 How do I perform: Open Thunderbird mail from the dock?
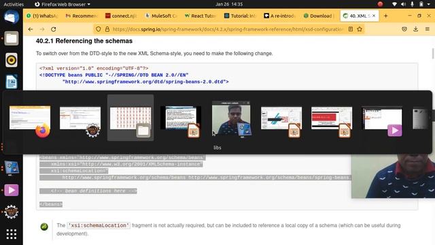(12, 17)
